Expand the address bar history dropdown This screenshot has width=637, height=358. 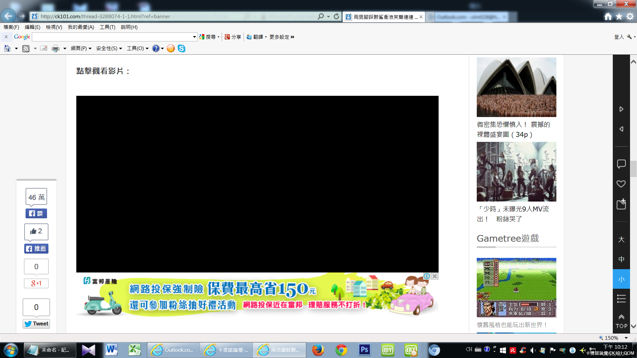pos(328,16)
